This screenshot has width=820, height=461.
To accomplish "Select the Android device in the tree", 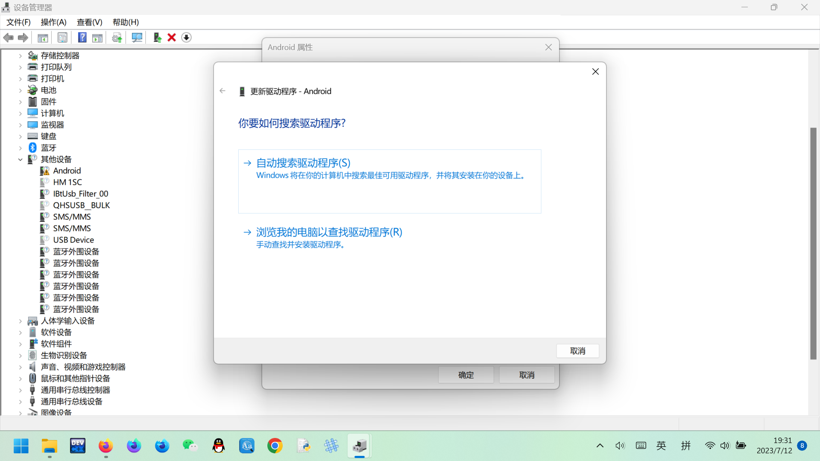I will click(67, 171).
